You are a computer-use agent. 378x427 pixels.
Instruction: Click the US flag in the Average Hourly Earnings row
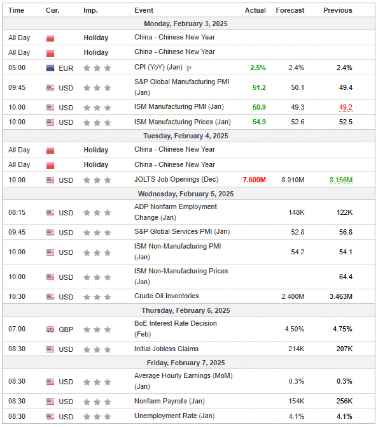[50, 382]
